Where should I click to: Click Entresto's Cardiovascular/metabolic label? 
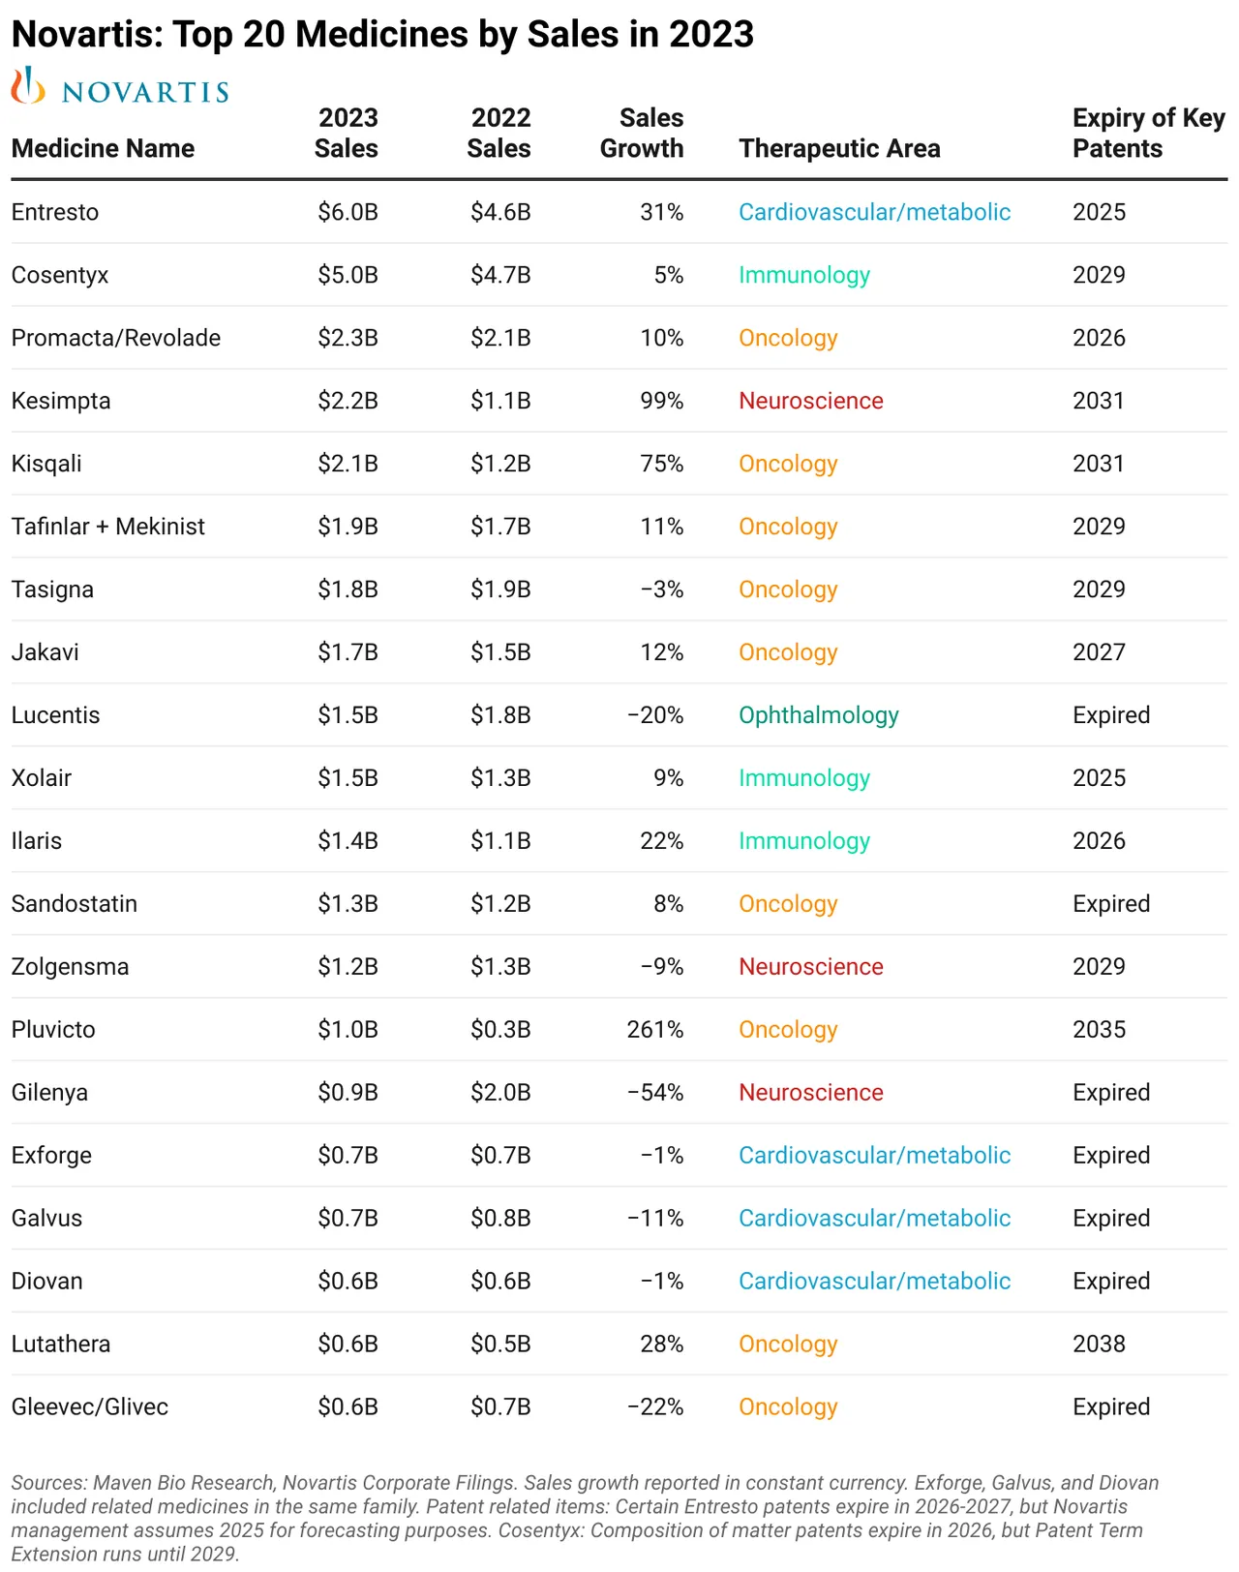tap(874, 212)
